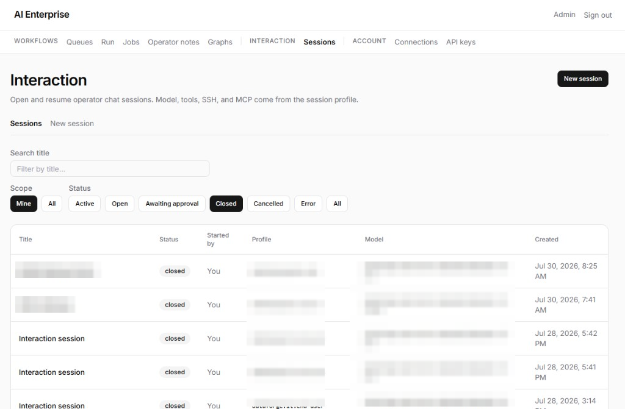Open the Jobs page
625x409 pixels.
pos(131,42)
